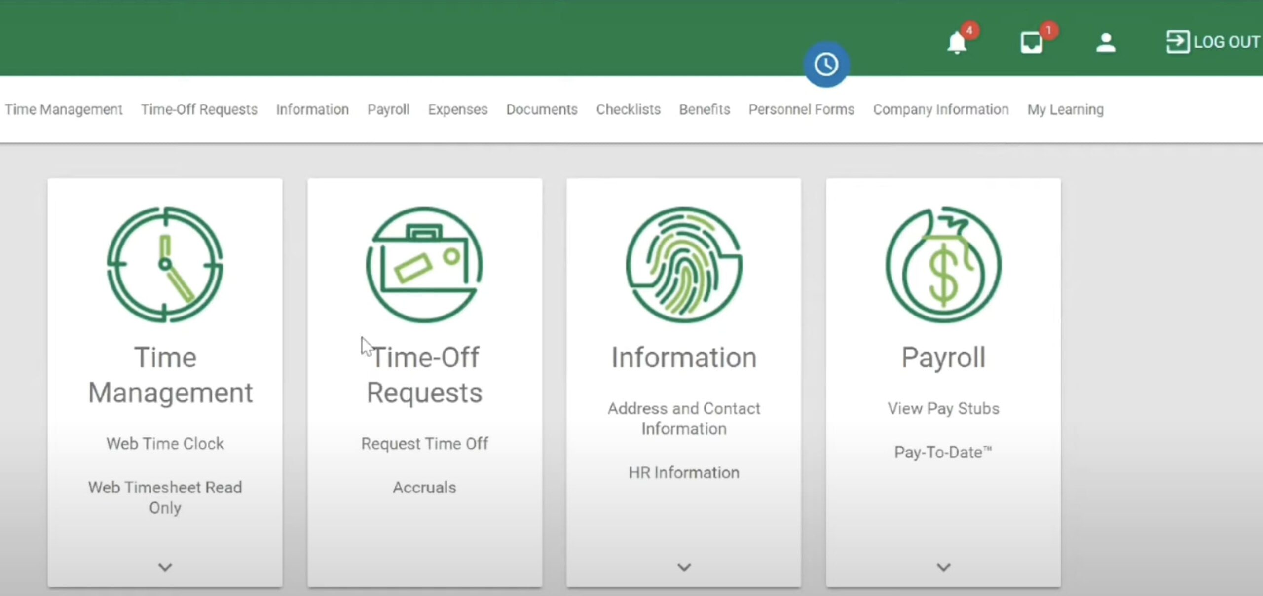Open Company Information in the navigation
The width and height of the screenshot is (1263, 596).
(x=941, y=109)
